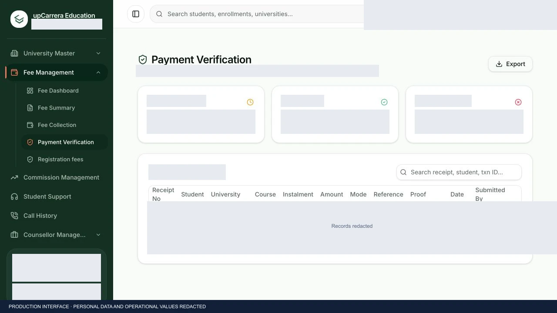Image resolution: width=557 pixels, height=313 pixels.
Task: Open Fee Dashboard page
Action: [x=64, y=90]
